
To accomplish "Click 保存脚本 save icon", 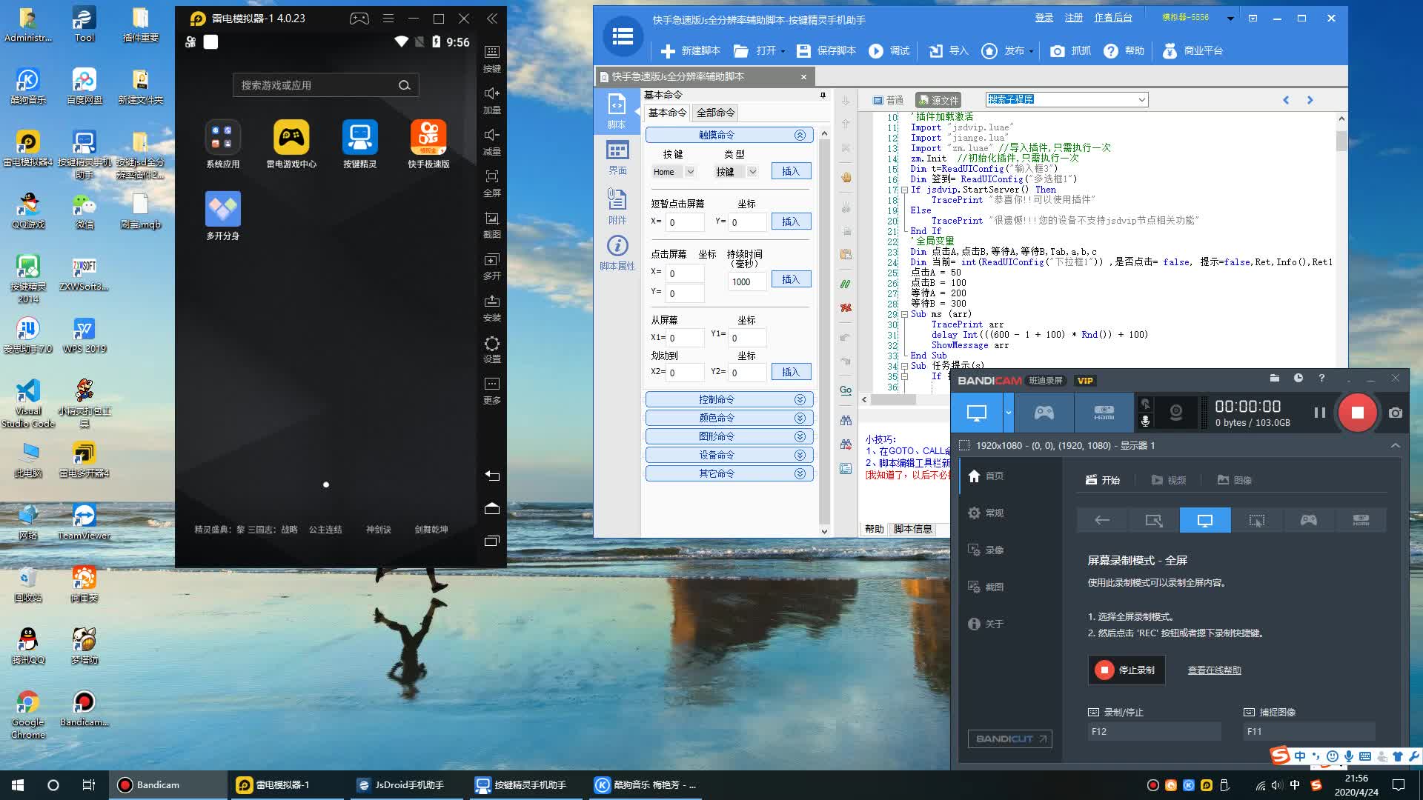I will [803, 50].
